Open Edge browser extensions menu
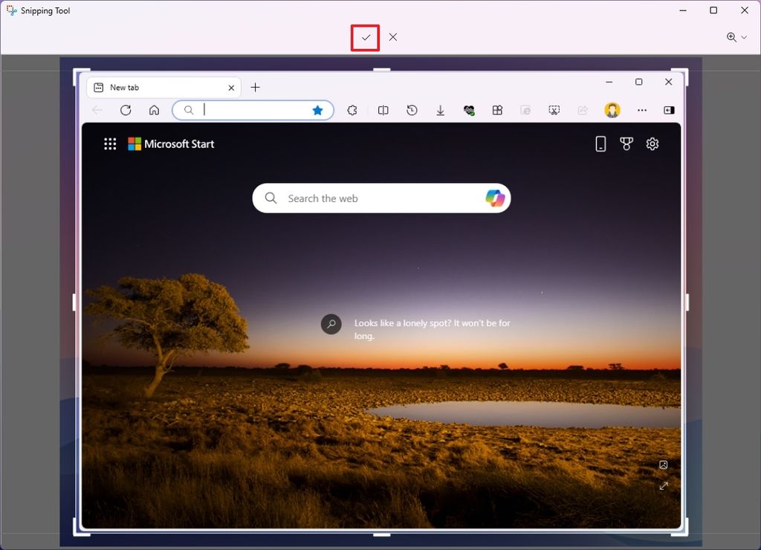This screenshot has height=550, width=761. click(x=352, y=110)
